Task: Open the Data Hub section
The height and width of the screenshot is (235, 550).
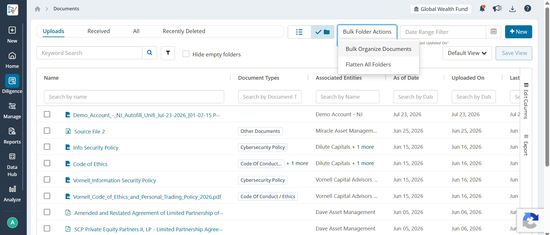Action: [12, 165]
